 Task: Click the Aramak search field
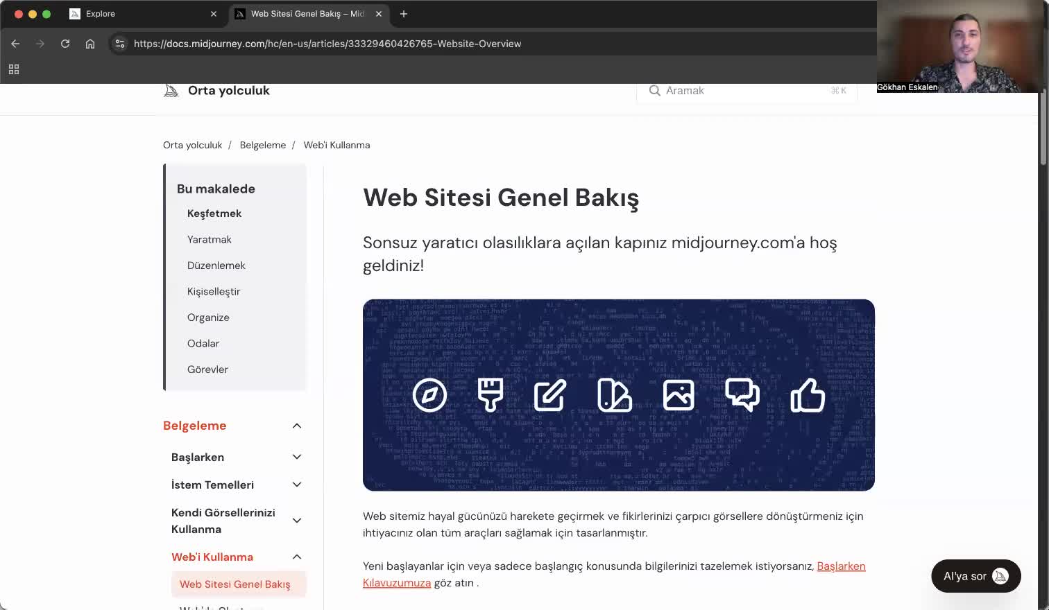pyautogui.click(x=747, y=91)
